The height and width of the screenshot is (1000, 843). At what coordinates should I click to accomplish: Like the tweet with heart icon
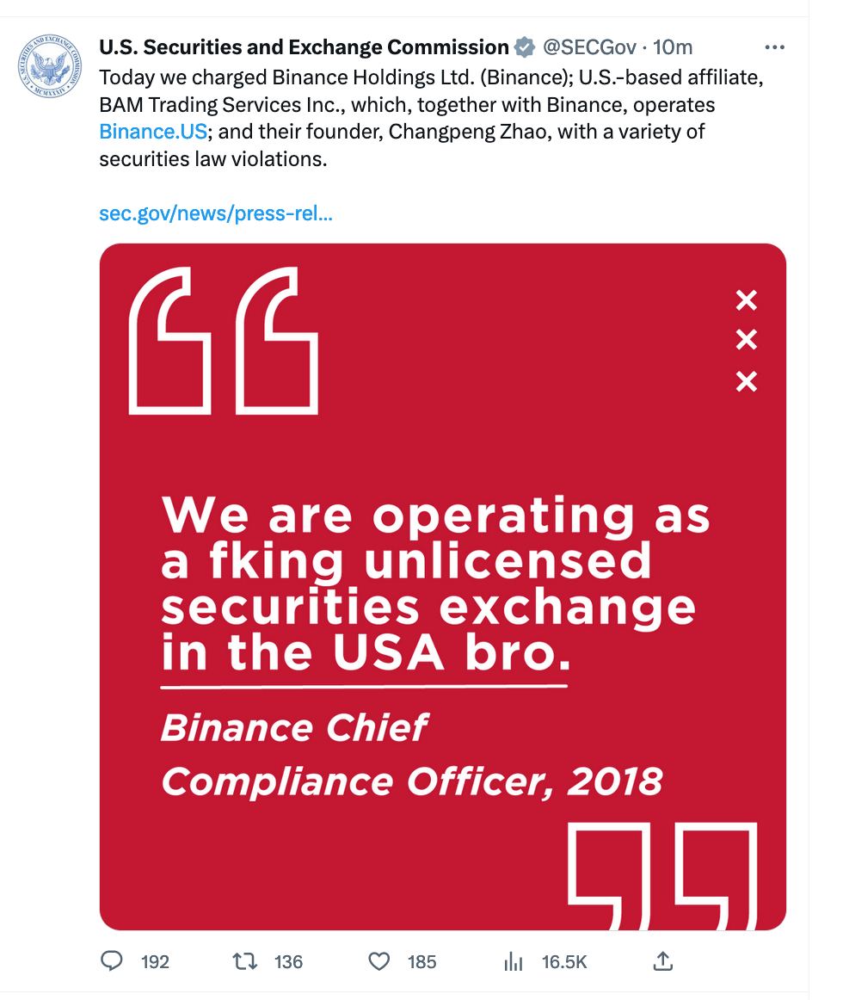click(x=378, y=961)
